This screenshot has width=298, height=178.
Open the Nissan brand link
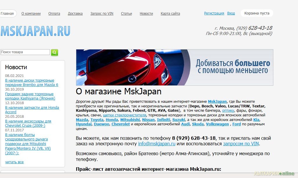pyautogui.click(x=149, y=120)
